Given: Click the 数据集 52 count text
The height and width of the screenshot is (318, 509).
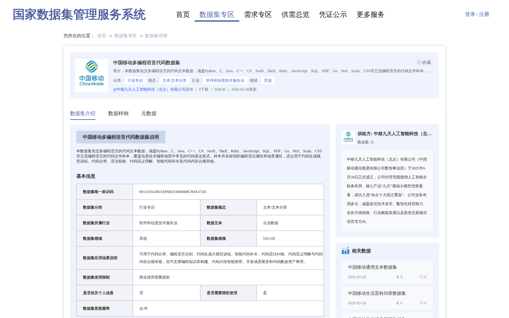Looking at the screenshot, I should 366,142.
